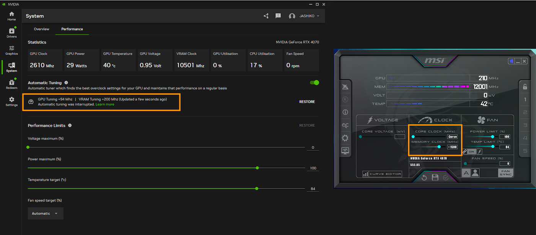Click the Afterburner apply checkmark icon
536x235 pixels.
click(x=446, y=178)
